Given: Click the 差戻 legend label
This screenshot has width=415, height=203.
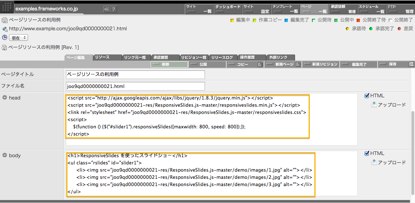Looking at the screenshot, I should click(408, 28).
